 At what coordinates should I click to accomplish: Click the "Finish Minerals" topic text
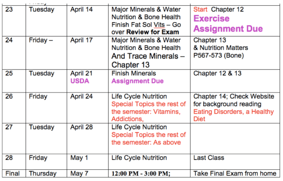tap(133, 73)
